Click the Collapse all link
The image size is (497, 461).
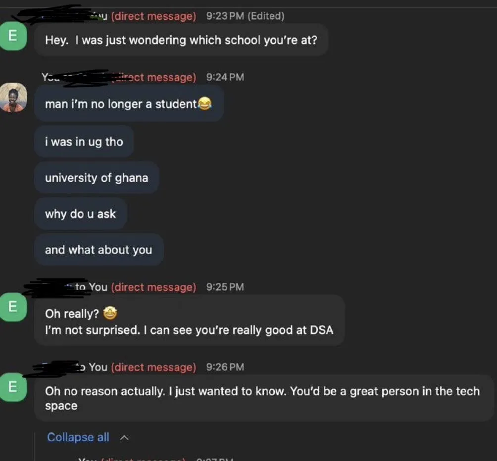[x=78, y=437]
